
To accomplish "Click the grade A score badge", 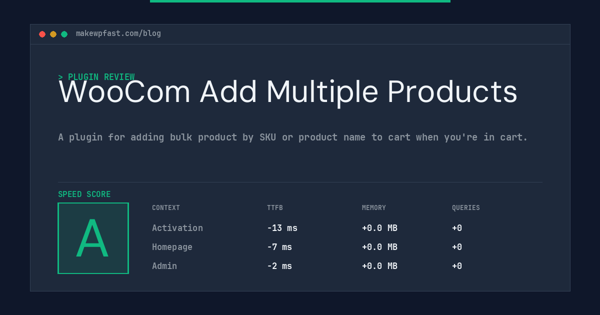I will [x=93, y=238].
